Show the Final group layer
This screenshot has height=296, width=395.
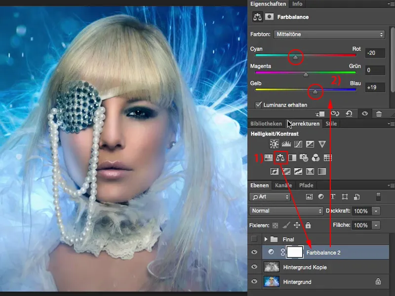[x=254, y=239]
